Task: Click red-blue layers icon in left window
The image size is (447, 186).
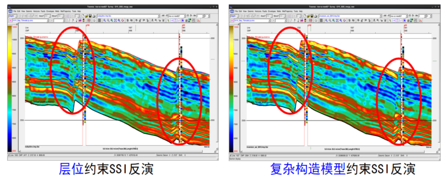Action: tap(80, 21)
